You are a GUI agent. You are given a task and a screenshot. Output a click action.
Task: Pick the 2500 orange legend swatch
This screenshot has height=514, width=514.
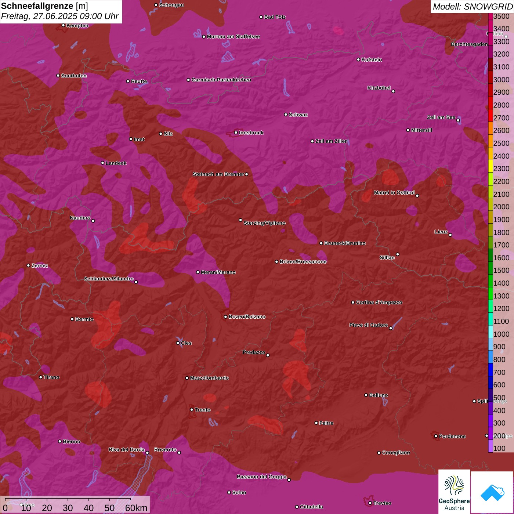click(x=491, y=141)
